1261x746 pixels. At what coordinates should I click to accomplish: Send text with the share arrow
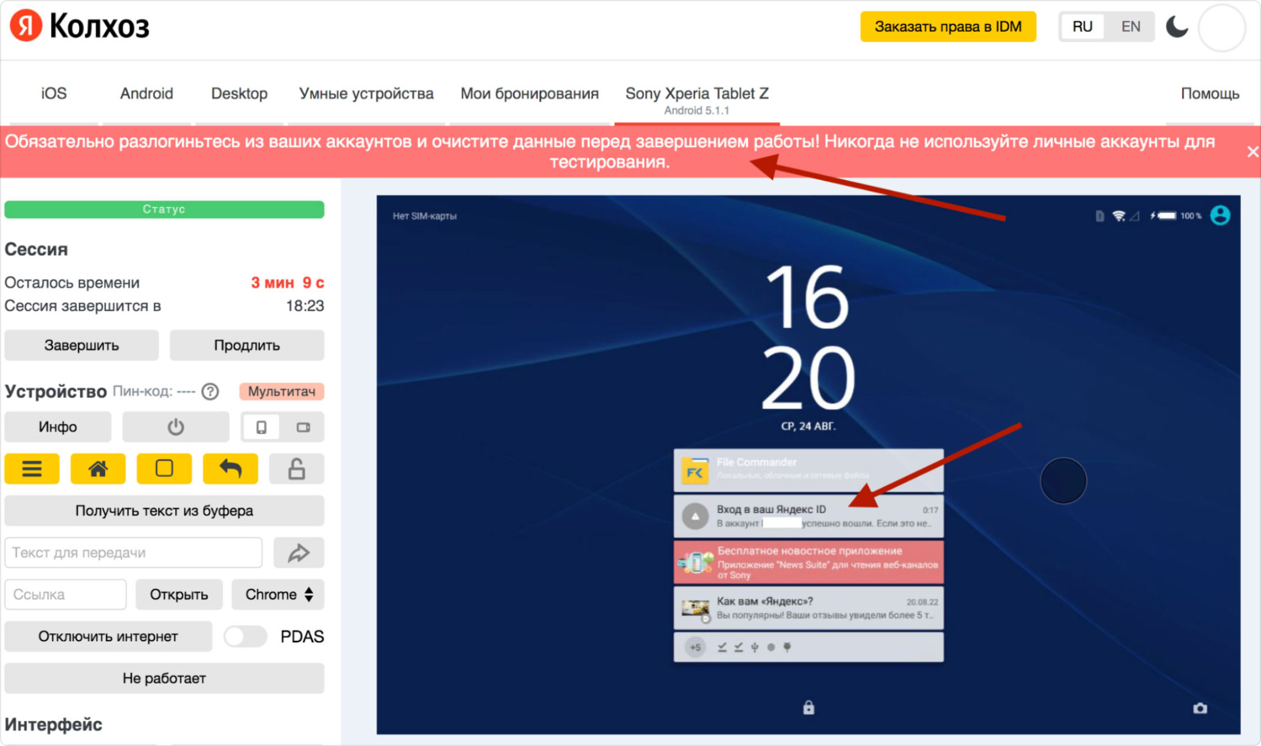(299, 553)
